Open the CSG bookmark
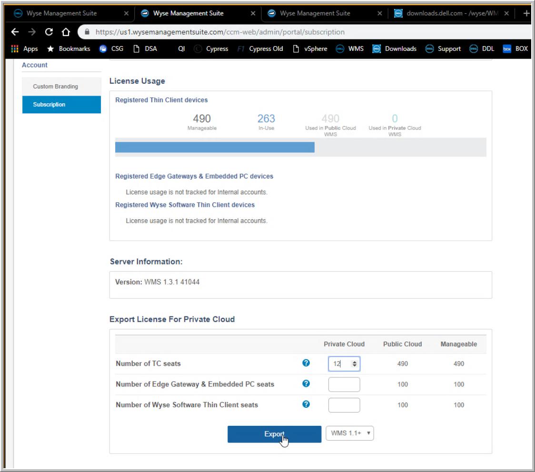The height and width of the screenshot is (472, 535). 111,49
